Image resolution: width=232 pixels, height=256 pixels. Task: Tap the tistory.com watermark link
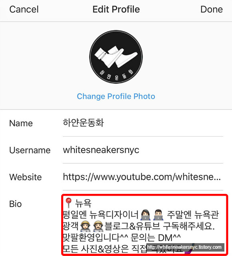[184, 247]
